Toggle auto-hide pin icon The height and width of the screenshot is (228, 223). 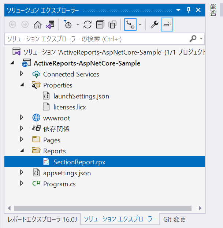click(189, 10)
